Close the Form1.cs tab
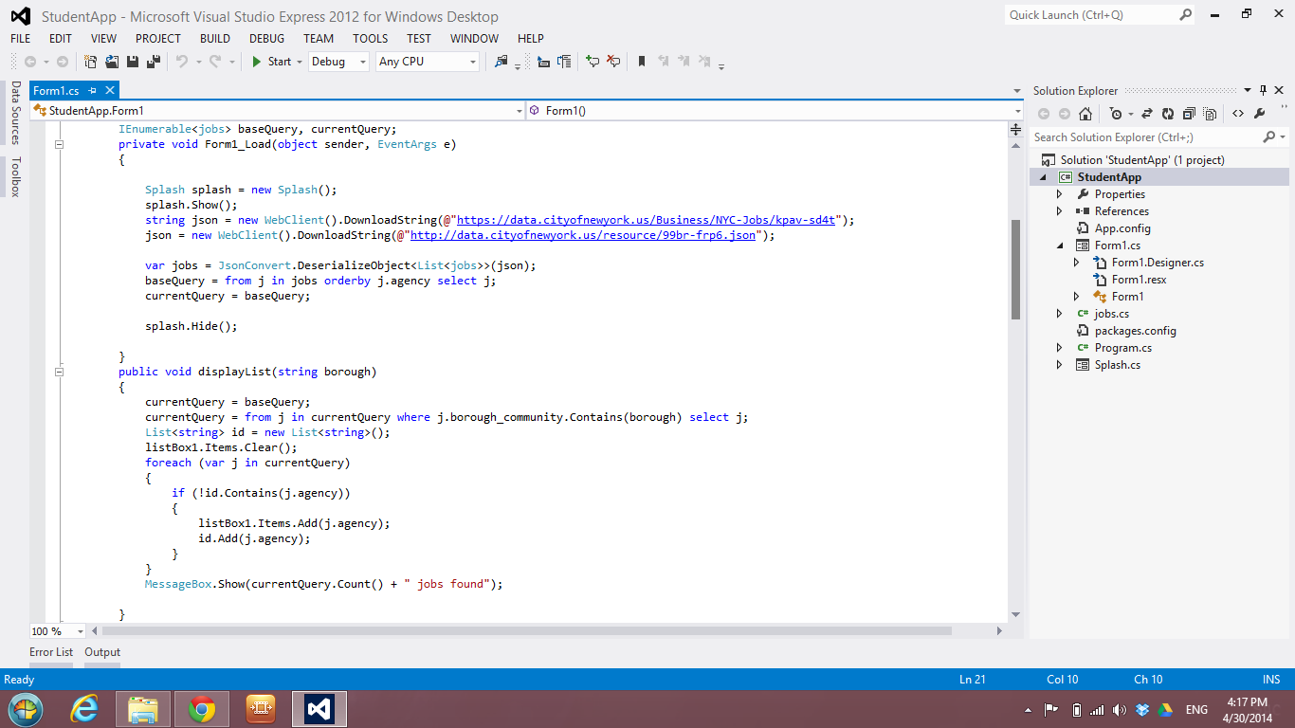1295x728 pixels. [109, 91]
